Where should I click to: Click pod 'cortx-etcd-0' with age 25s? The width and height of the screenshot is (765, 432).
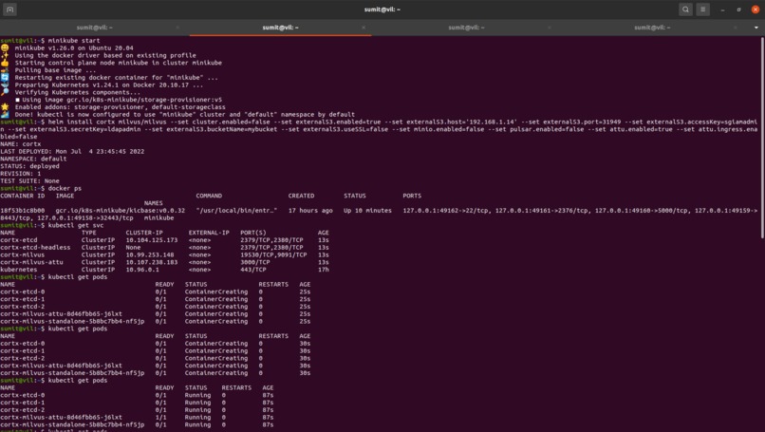coord(22,291)
